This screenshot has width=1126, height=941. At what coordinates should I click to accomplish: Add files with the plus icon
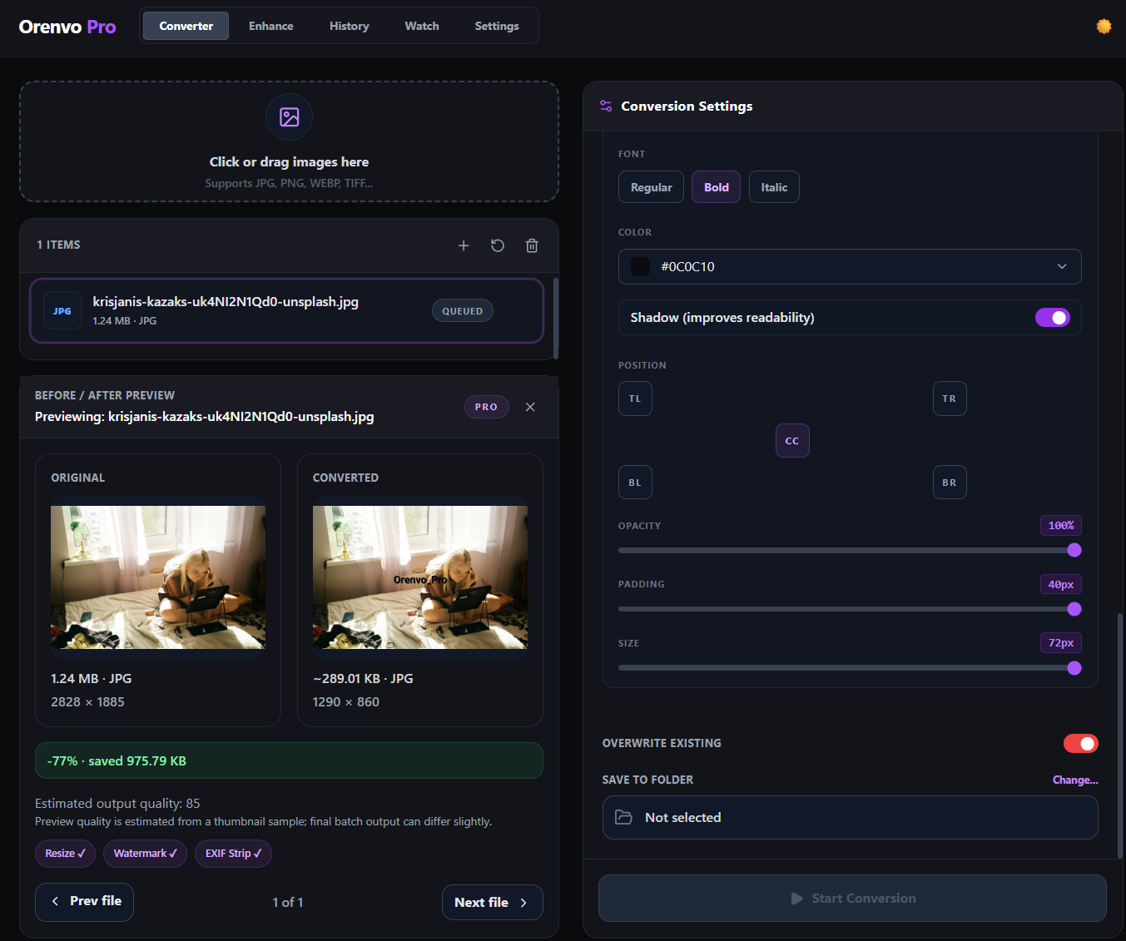[x=464, y=245]
